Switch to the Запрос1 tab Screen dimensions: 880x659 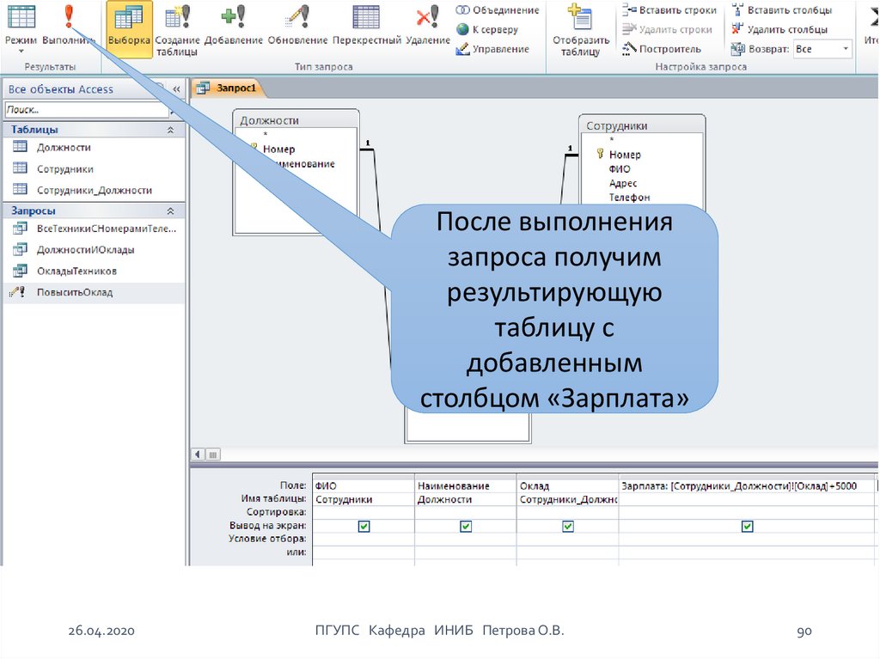(x=229, y=88)
